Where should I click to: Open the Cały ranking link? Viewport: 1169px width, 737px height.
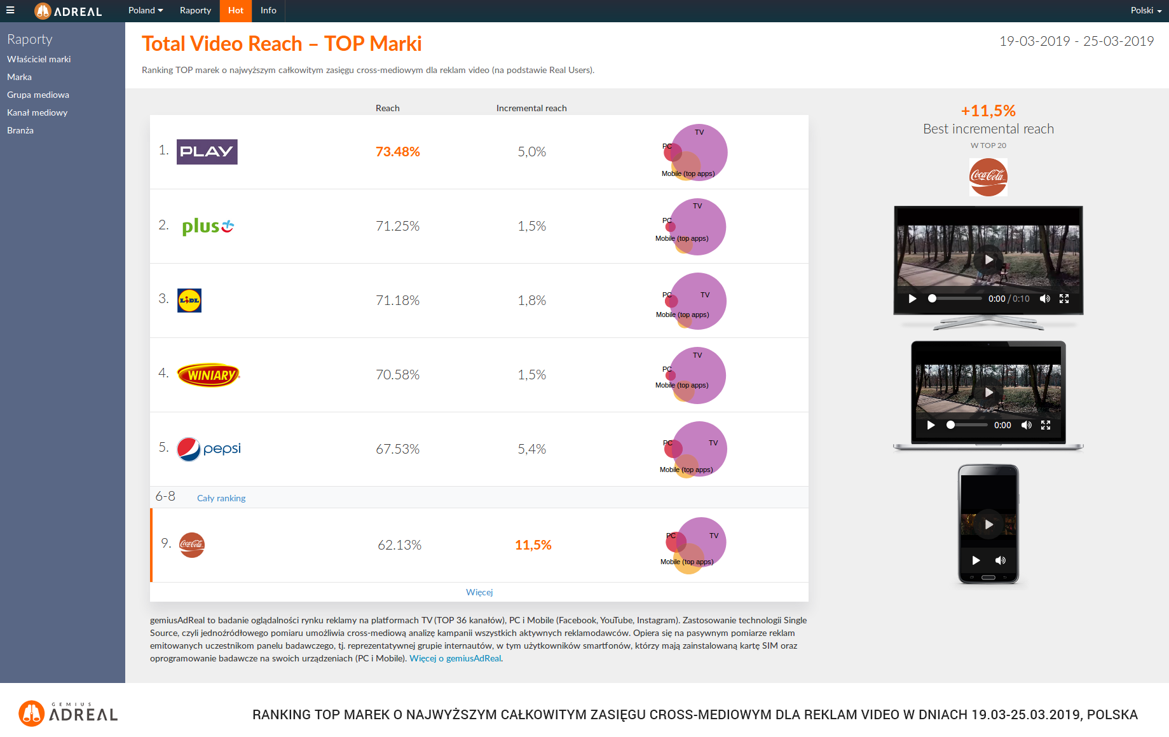coord(221,498)
